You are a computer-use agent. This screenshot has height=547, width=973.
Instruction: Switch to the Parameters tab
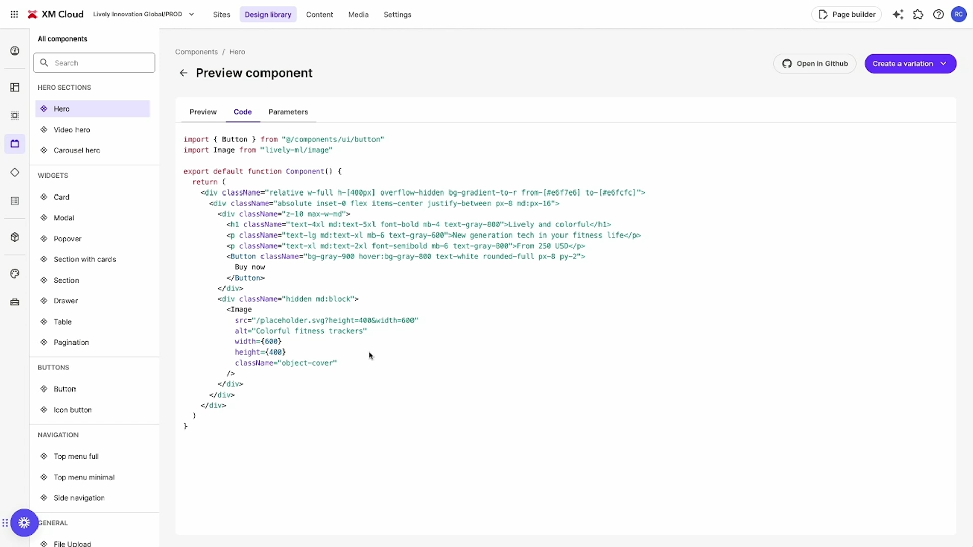click(288, 112)
